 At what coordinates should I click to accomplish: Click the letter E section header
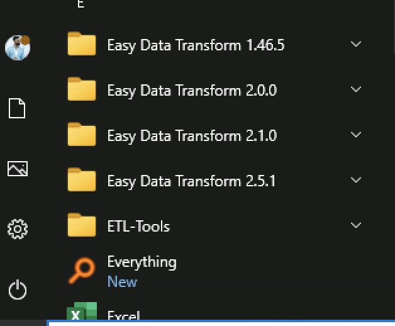pyautogui.click(x=81, y=4)
